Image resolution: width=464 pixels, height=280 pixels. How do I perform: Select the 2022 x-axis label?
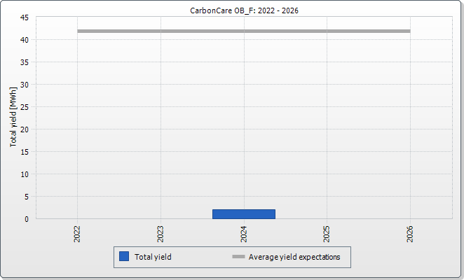(x=77, y=234)
